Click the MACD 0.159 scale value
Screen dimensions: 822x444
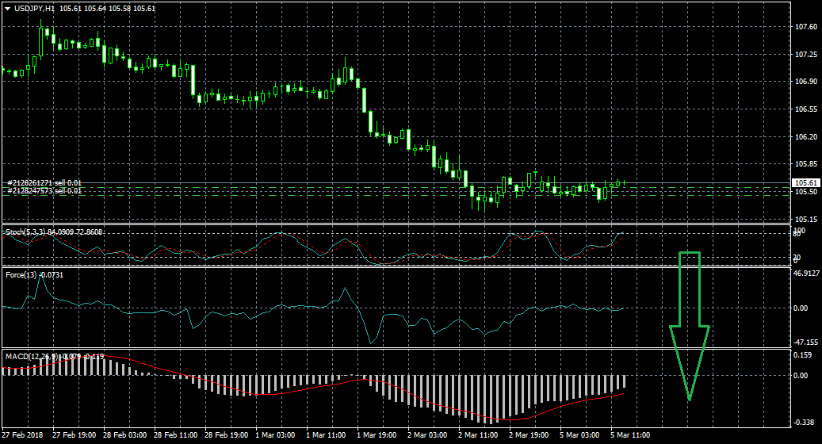pyautogui.click(x=802, y=355)
